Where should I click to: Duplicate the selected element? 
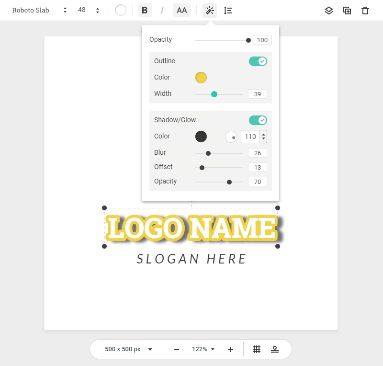[347, 11]
